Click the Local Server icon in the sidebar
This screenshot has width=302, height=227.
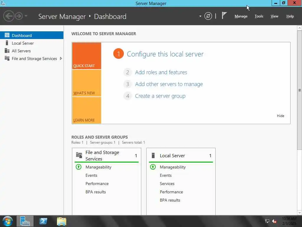point(7,43)
